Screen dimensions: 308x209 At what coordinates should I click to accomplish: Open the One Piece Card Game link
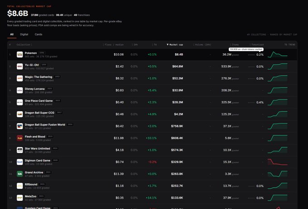(x=38, y=101)
